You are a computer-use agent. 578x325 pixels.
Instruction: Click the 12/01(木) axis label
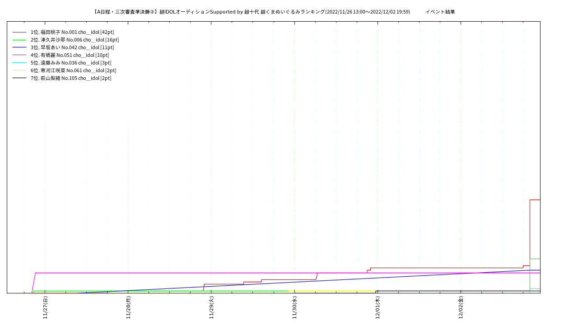coord(378,308)
